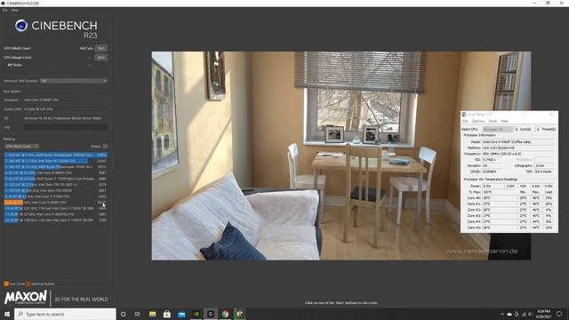Select the AMD Ryzen 7 1700X ranking row
Screen dimensions: 569x320
click(56, 179)
